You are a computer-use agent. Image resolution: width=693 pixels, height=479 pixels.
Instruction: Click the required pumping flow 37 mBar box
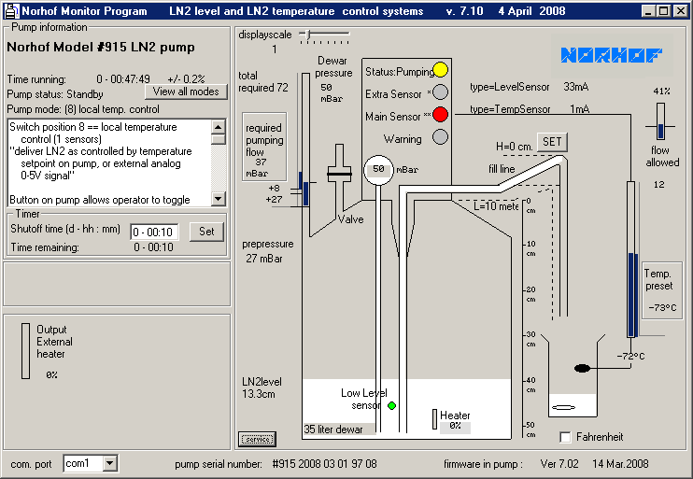point(264,147)
